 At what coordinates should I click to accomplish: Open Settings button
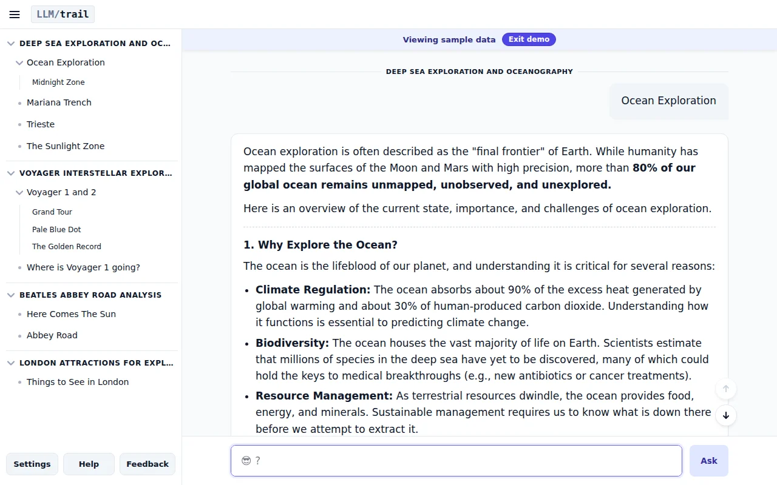click(32, 464)
